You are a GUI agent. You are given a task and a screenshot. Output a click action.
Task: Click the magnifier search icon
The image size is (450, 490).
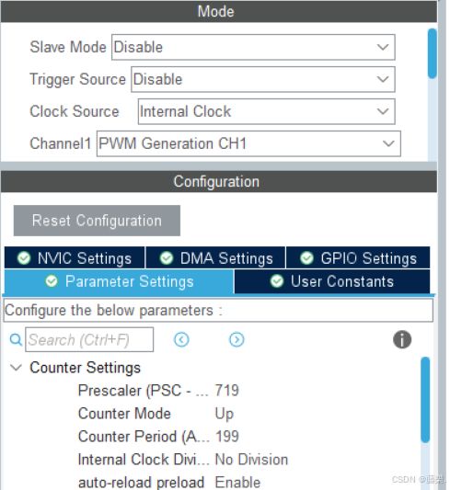click(x=16, y=339)
